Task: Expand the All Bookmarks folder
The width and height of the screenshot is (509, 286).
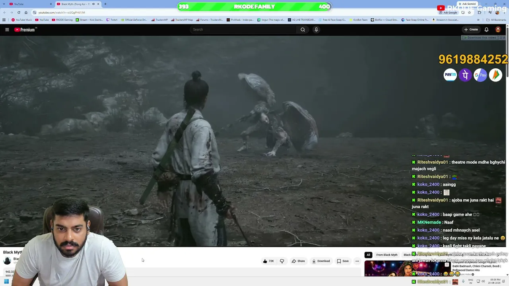Action: [x=496, y=20]
